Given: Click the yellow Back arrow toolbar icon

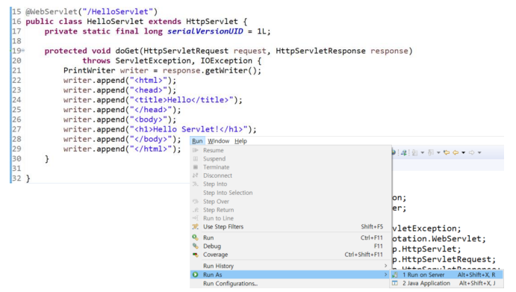Looking at the screenshot, I should pyautogui.click(x=456, y=152).
